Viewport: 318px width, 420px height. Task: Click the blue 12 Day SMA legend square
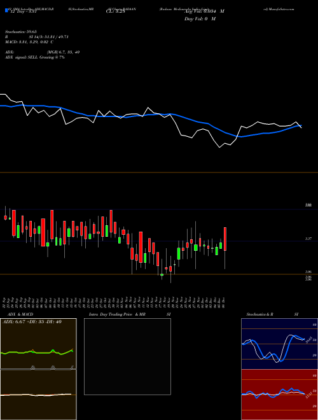click(6, 11)
